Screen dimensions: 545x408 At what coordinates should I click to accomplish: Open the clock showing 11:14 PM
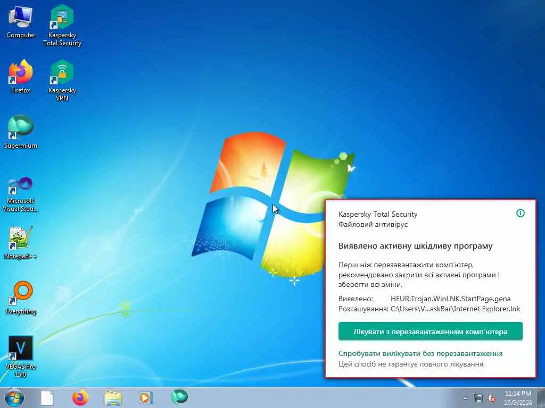point(518,398)
